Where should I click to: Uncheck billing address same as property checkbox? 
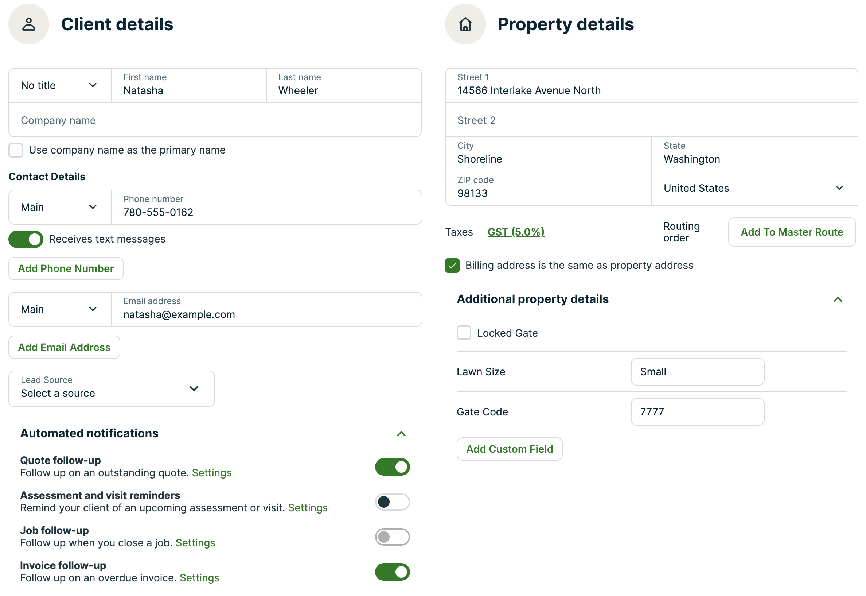click(452, 266)
